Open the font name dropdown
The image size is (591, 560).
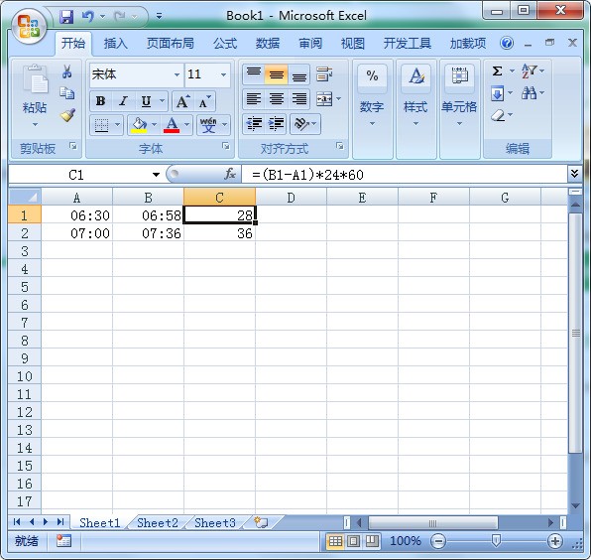point(177,74)
